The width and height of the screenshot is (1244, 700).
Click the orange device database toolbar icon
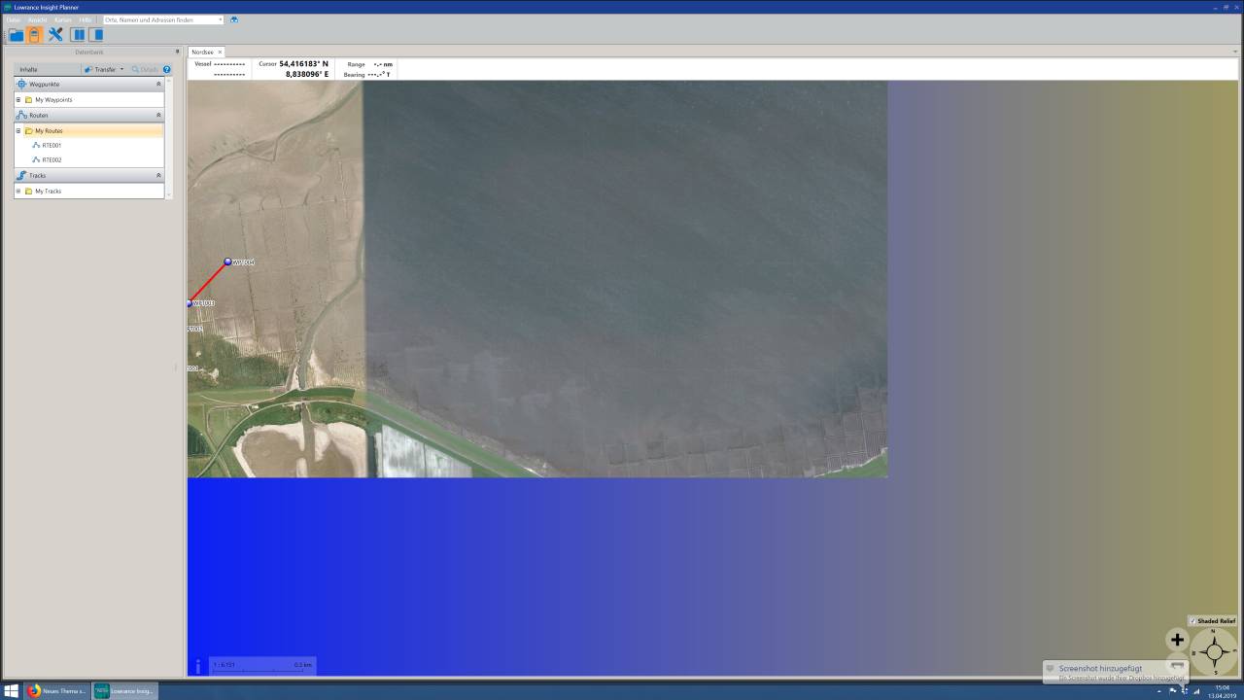pos(35,35)
